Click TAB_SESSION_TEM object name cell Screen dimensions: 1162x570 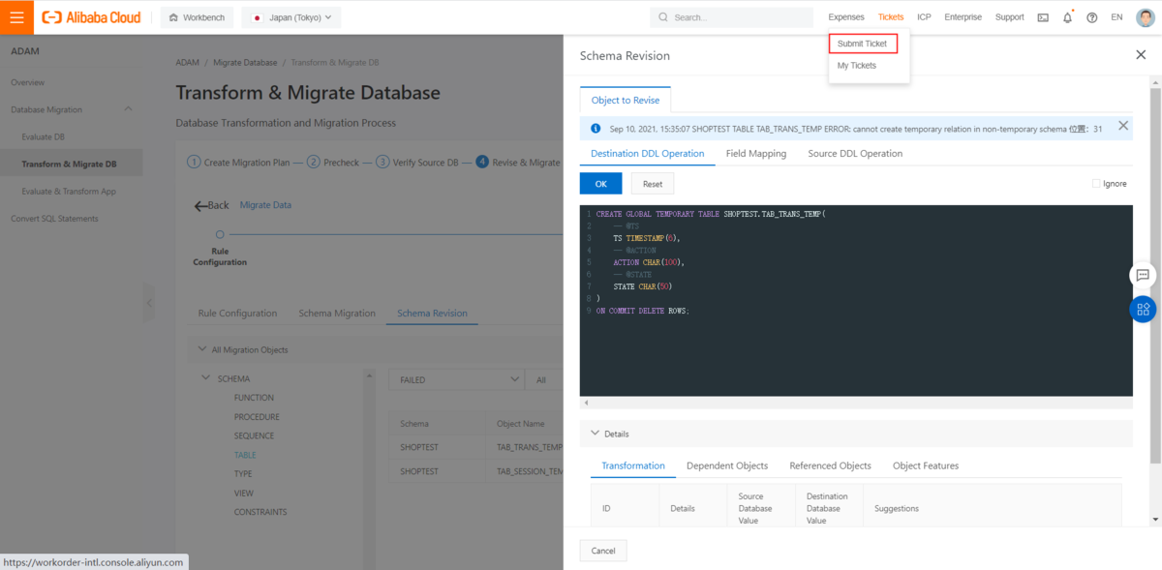tap(529, 471)
